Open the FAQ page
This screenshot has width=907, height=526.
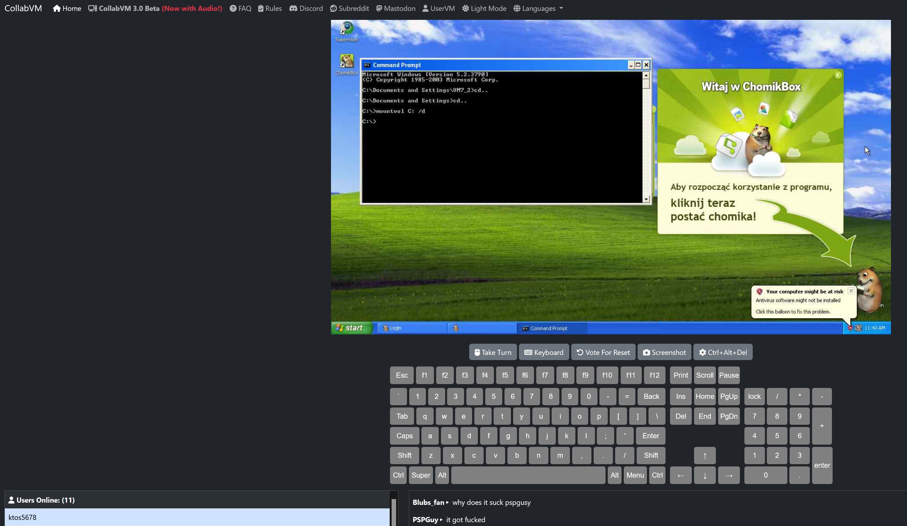click(241, 8)
